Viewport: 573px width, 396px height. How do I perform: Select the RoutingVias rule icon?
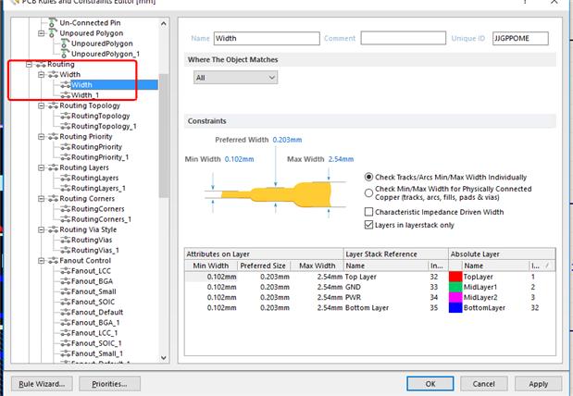pos(64,240)
